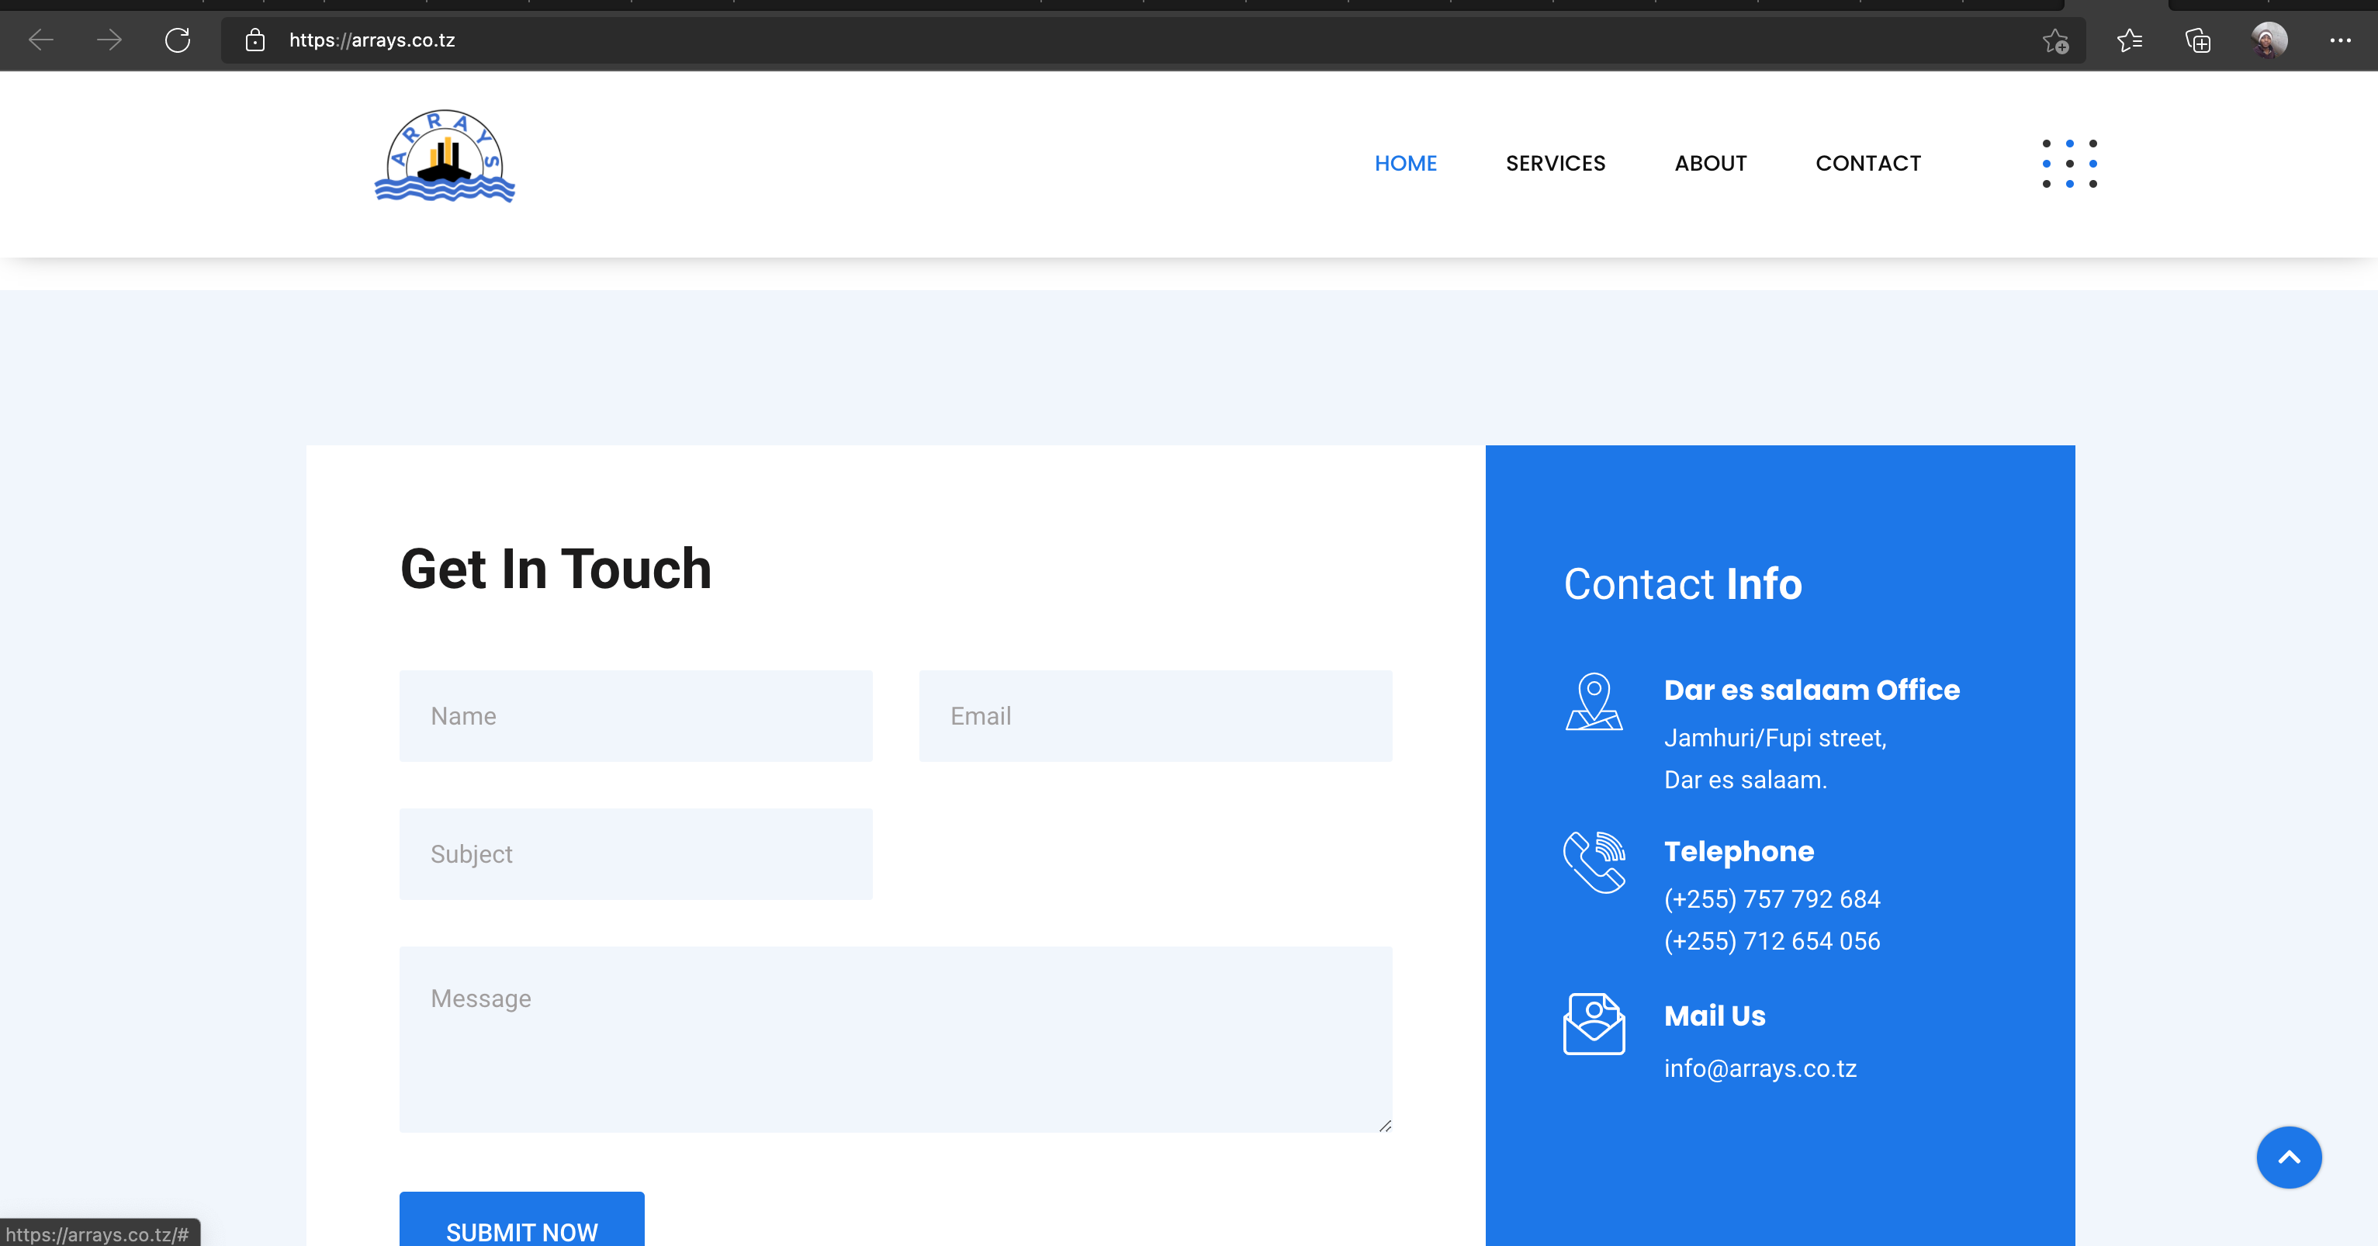The image size is (2378, 1246).
Task: Click the user profile avatar
Action: 2268,40
